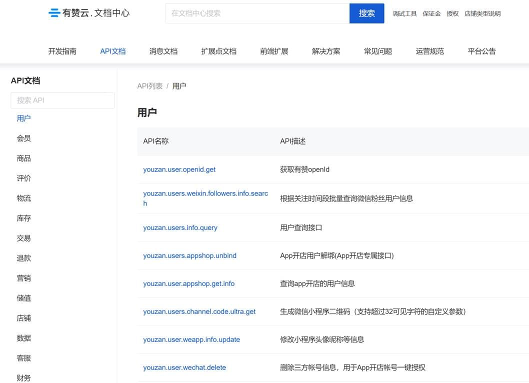Click the 用户 page heading
The image size is (529, 383).
point(147,112)
